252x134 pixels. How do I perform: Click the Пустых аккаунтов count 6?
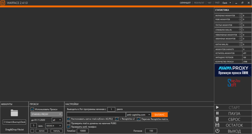coord(244,25)
